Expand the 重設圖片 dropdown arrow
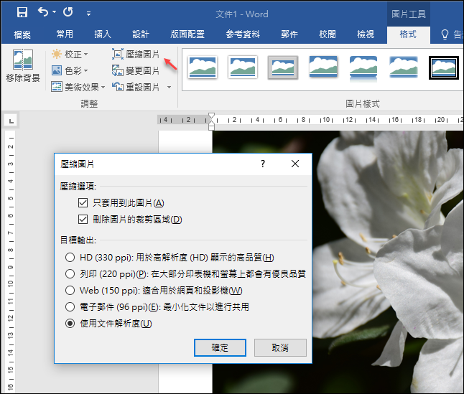 [170, 87]
